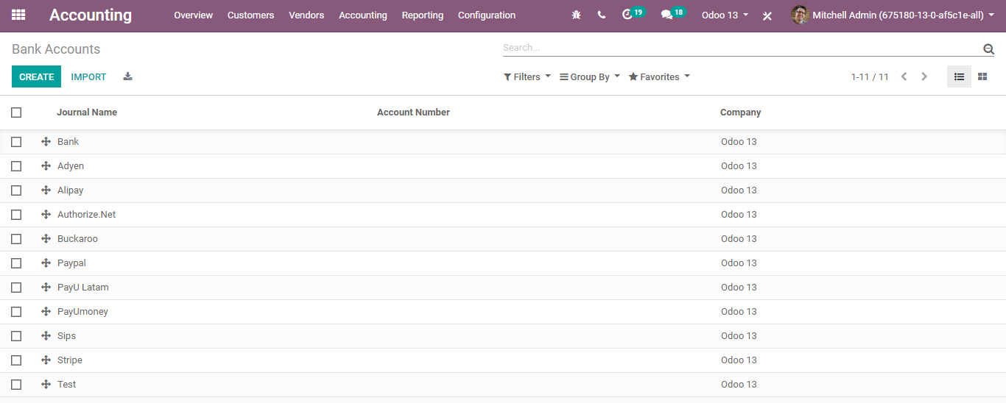Open the Reporting menu
Viewport: 1006px width, 403px height.
click(423, 15)
